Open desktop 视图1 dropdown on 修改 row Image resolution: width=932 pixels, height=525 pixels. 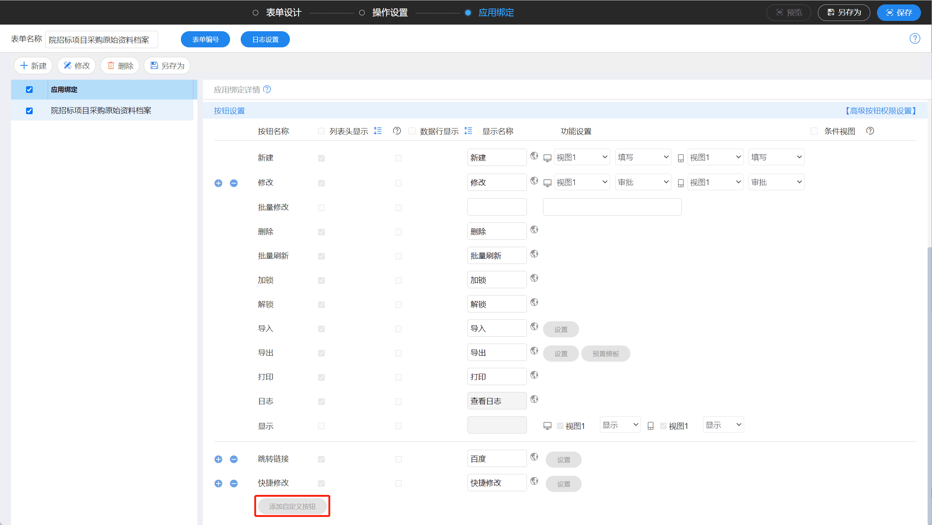tap(582, 182)
